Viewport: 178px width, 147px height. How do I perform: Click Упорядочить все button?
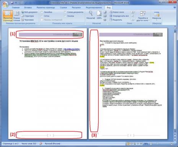[x=119, y=16]
